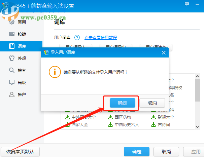This screenshot has height=157, width=204.
Task: Click the magnifier icon beside 搜索
Action: [x=12, y=70]
